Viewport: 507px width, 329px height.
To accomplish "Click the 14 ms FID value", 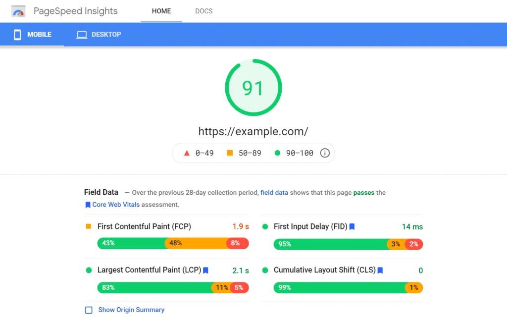I will point(412,227).
